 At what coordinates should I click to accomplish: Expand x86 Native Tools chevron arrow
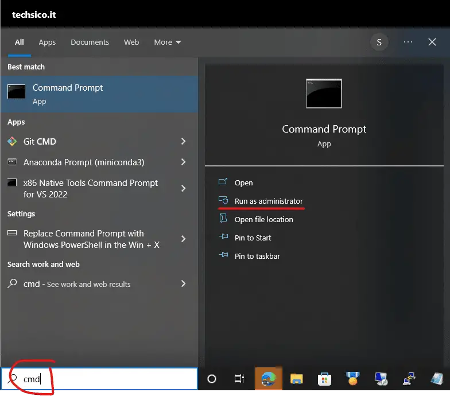pos(184,188)
